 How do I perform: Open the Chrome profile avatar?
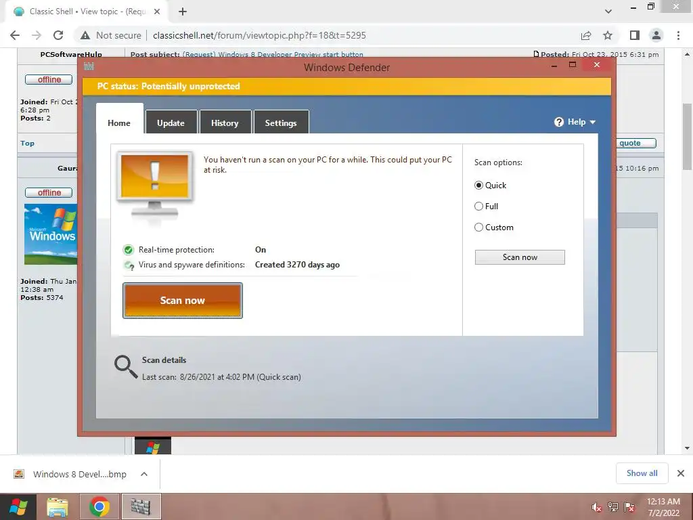(656, 35)
